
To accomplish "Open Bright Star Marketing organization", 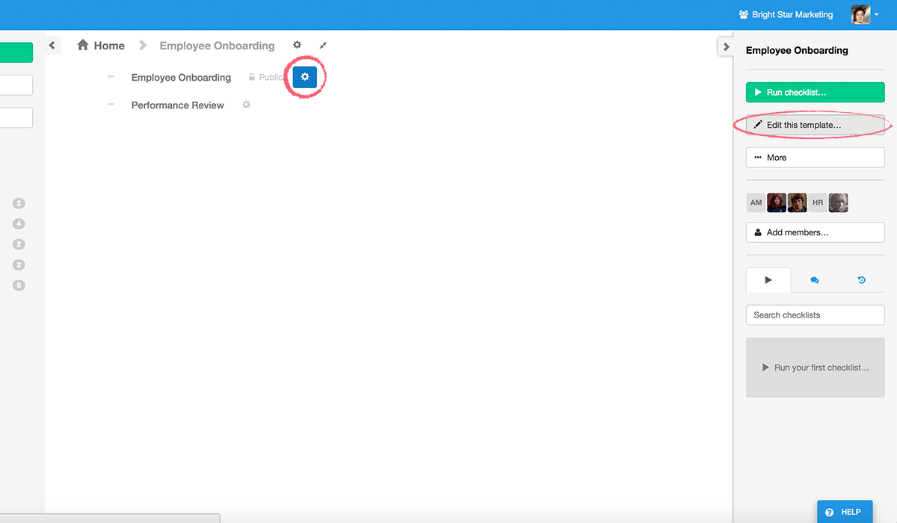I will point(785,14).
